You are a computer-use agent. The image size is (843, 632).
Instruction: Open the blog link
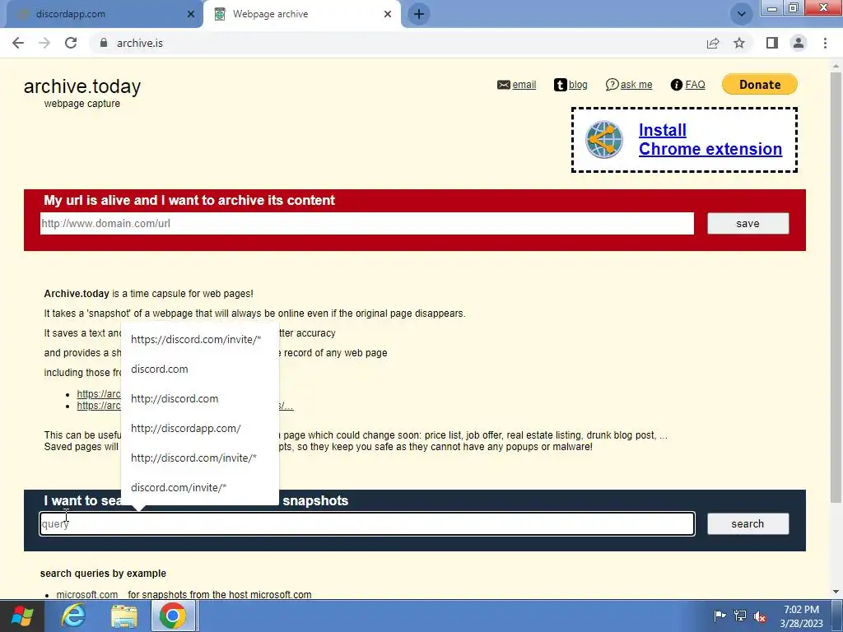pyautogui.click(x=578, y=85)
